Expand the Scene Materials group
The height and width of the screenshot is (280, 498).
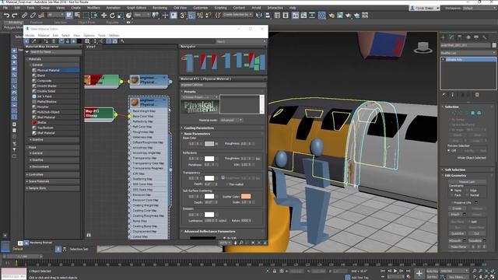pyautogui.click(x=53, y=181)
